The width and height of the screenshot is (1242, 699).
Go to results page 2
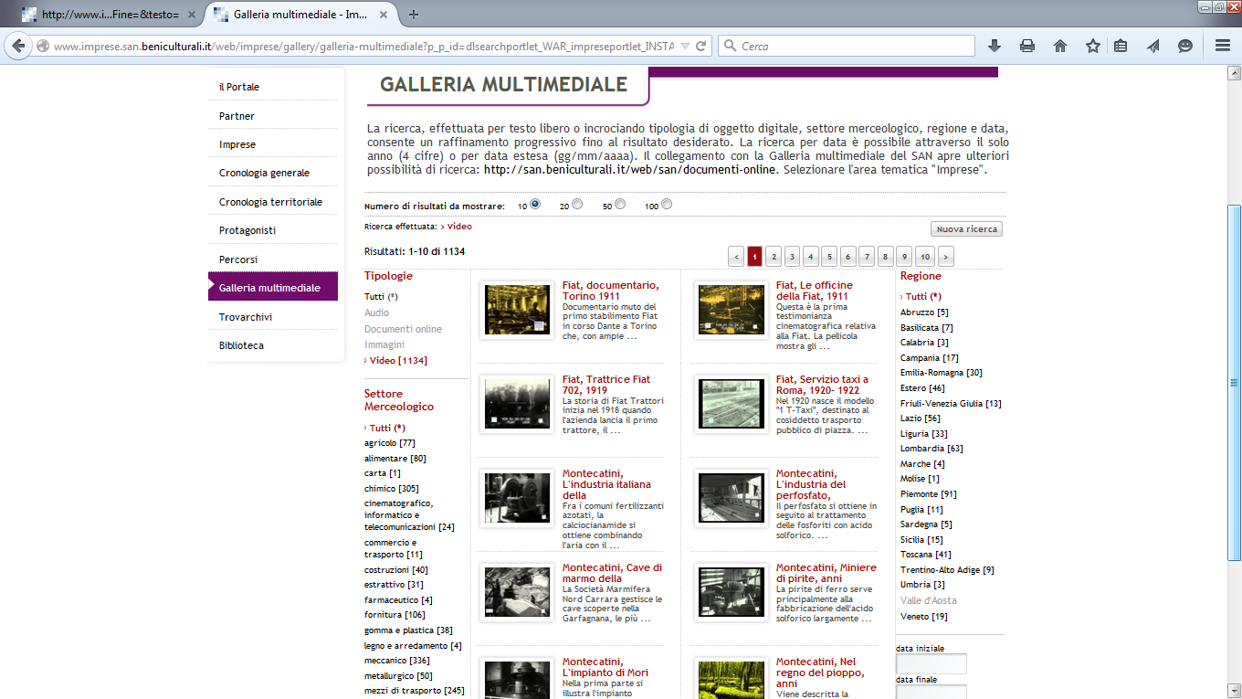point(774,257)
